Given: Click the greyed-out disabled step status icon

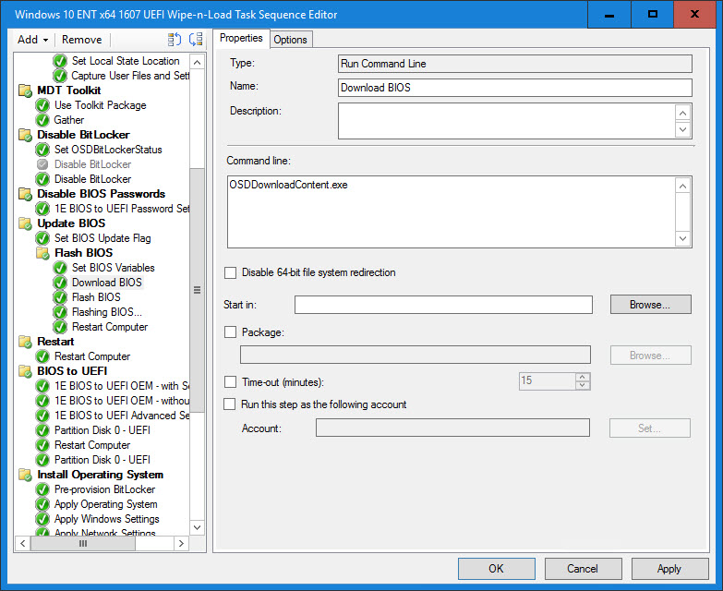Looking at the screenshot, I should pos(42,164).
